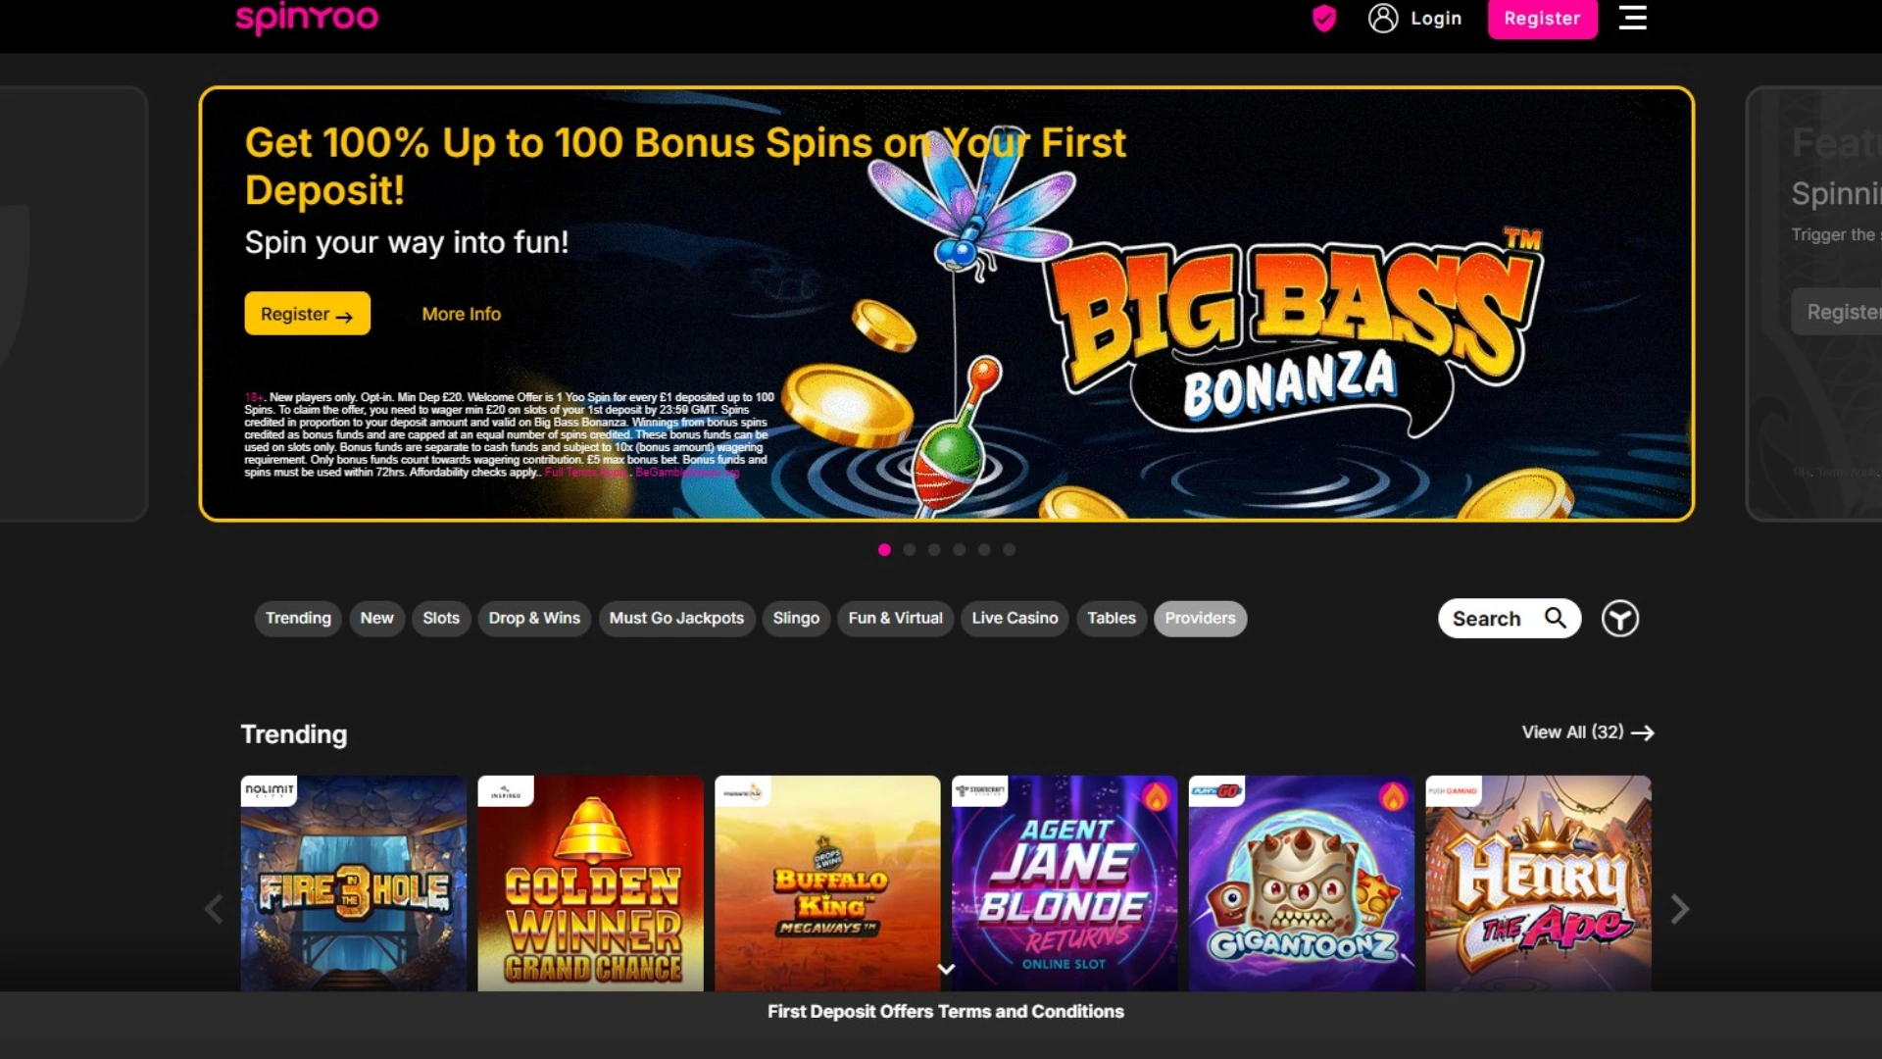Screen dimensions: 1882x1059
Task: Expand terms bar with the down chevron
Action: click(946, 969)
